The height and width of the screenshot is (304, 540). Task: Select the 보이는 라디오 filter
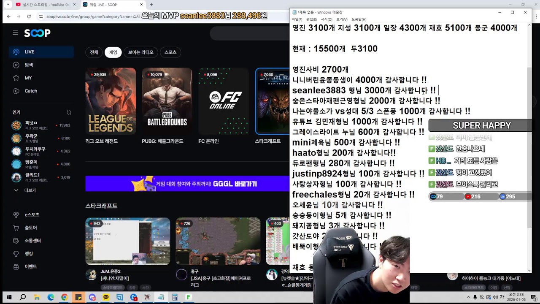(x=141, y=52)
